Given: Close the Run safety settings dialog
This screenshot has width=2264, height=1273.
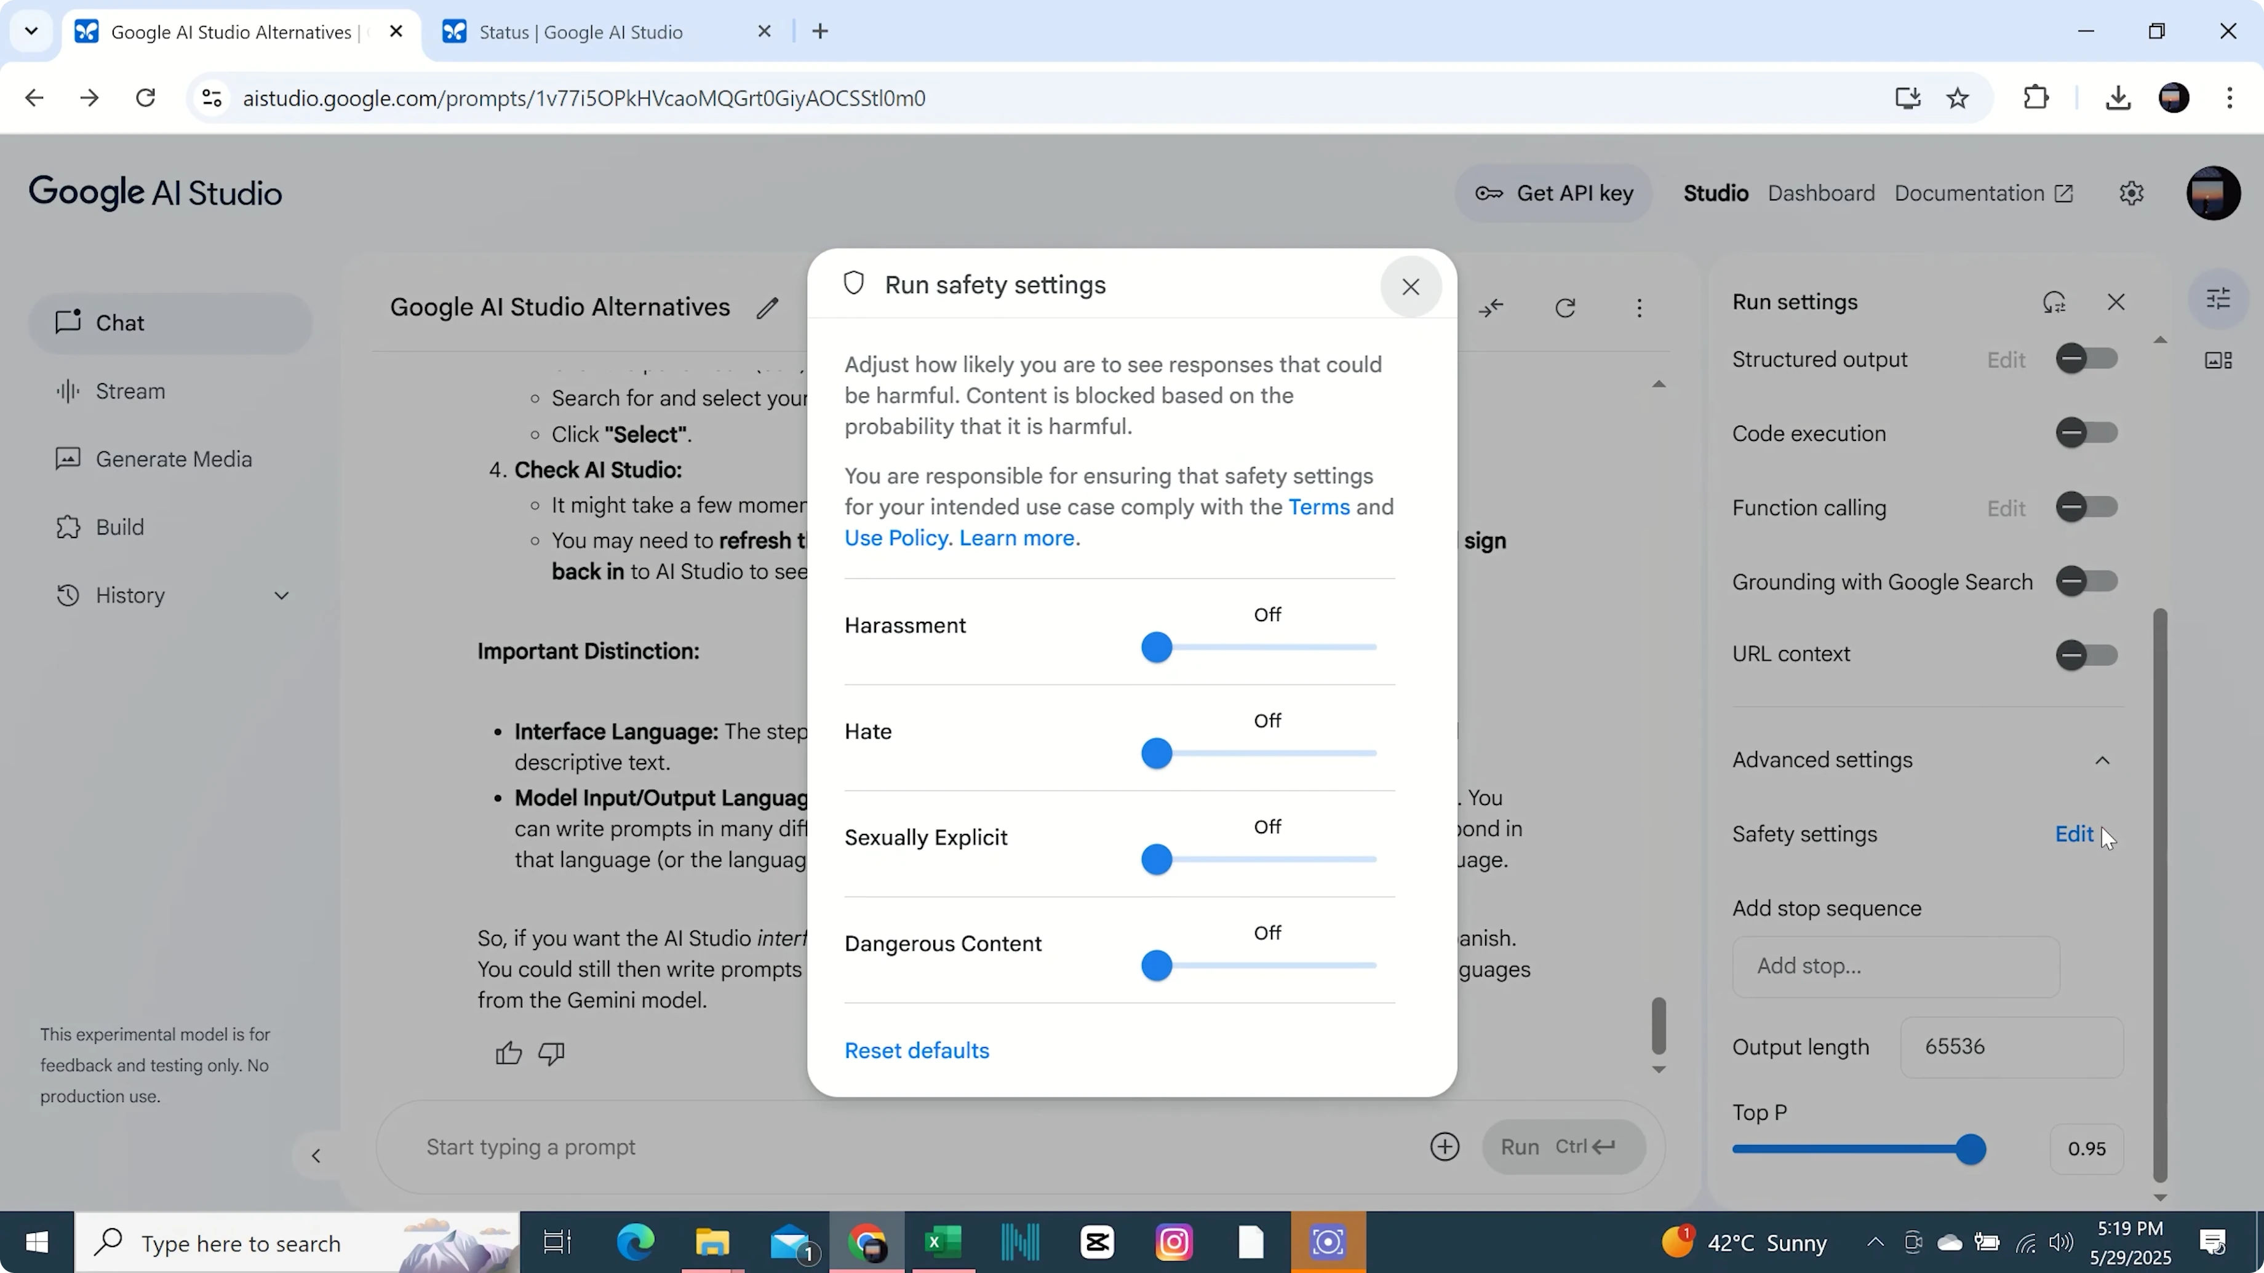Looking at the screenshot, I should point(1409,287).
